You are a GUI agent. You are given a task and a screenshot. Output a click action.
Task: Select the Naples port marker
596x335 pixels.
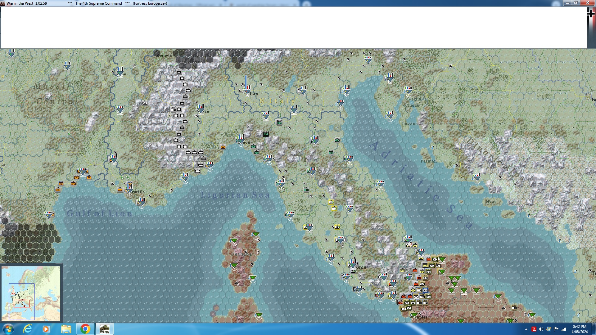[x=414, y=316]
